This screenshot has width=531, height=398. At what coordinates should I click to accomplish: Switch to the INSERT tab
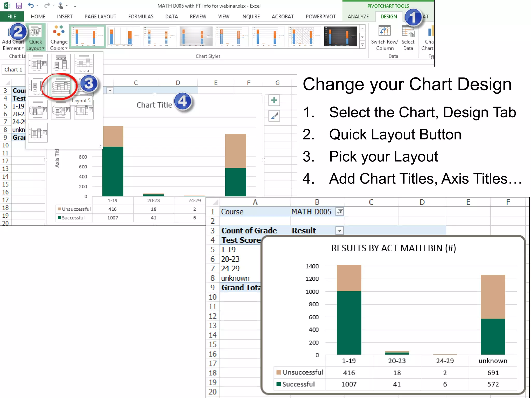click(x=65, y=17)
